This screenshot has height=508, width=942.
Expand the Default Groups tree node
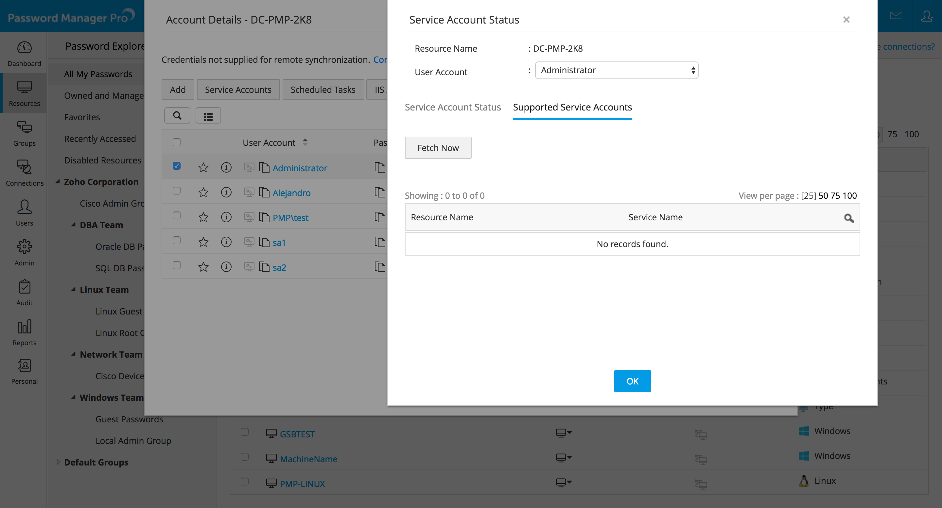(x=58, y=462)
